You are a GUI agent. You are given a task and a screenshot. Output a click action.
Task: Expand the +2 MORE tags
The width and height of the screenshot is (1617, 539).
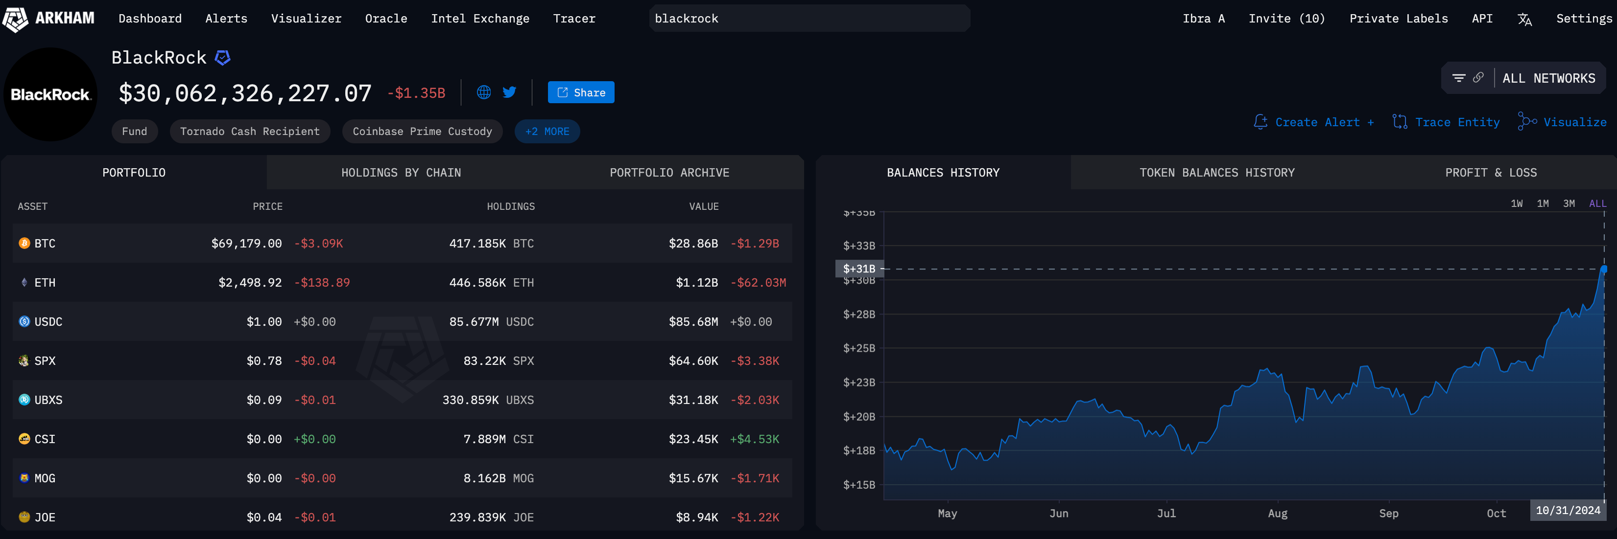click(547, 132)
